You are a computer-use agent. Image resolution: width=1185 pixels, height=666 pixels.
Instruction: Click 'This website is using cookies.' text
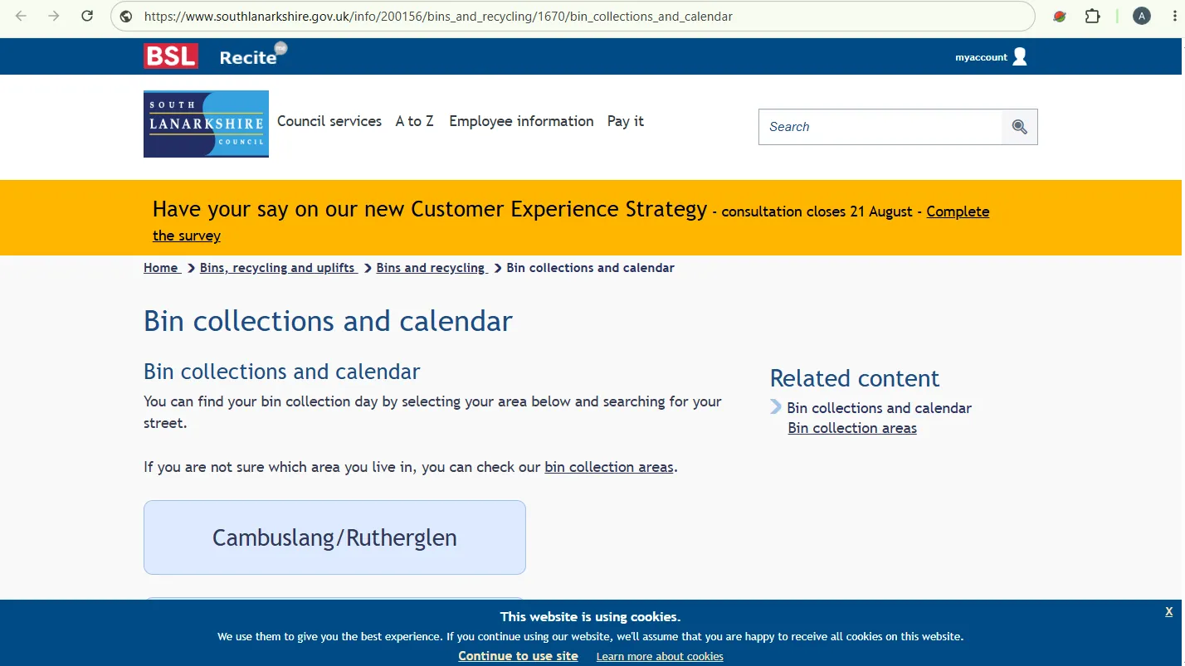(x=590, y=617)
